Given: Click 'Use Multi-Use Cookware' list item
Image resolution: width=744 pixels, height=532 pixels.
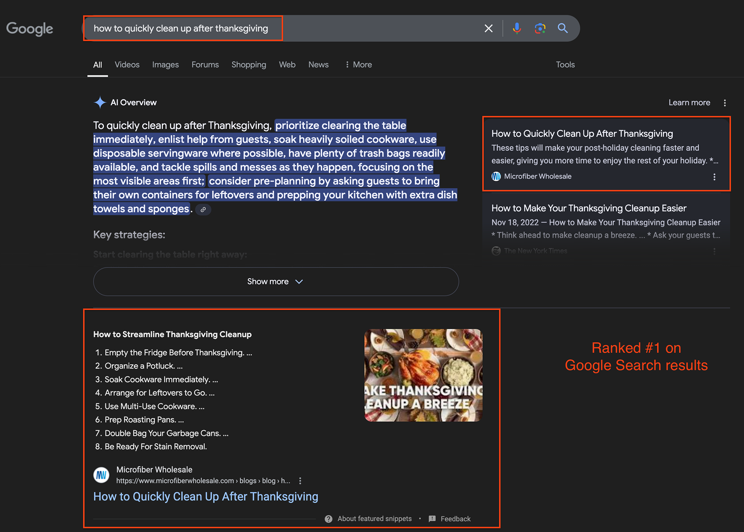Looking at the screenshot, I should point(155,407).
